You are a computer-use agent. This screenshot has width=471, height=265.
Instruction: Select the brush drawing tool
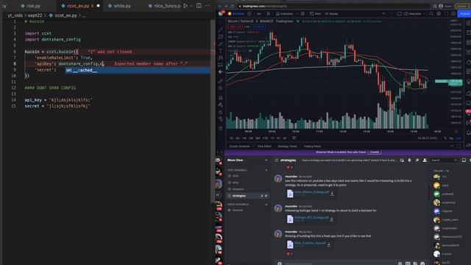coord(221,44)
